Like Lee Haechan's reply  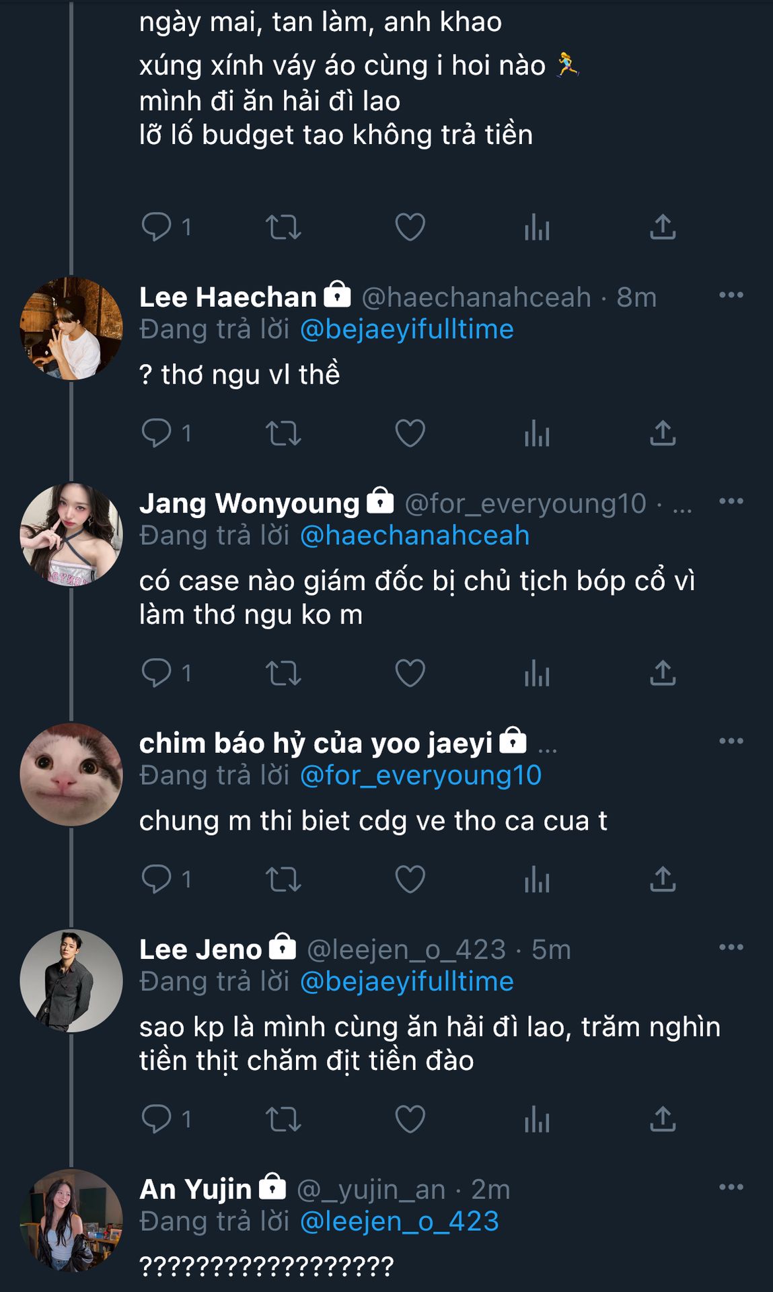[x=410, y=433]
